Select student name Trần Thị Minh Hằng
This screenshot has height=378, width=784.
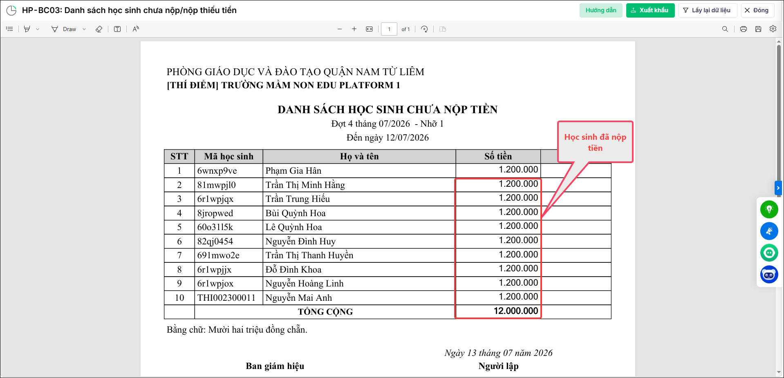[305, 185]
